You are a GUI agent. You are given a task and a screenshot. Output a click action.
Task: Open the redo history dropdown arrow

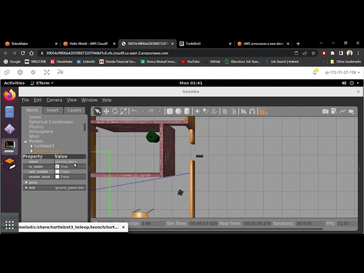[x=159, y=111]
